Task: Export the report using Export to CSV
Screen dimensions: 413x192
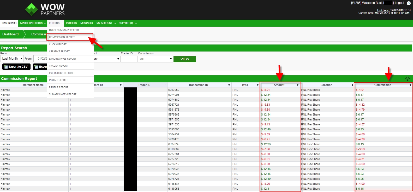Action: point(16,67)
